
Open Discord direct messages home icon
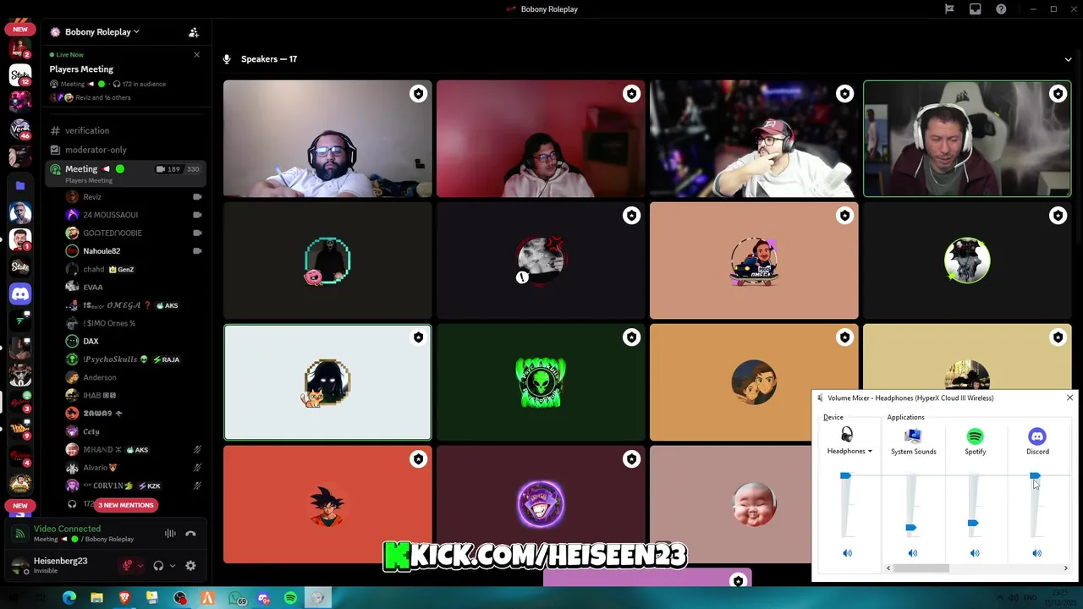[20, 294]
